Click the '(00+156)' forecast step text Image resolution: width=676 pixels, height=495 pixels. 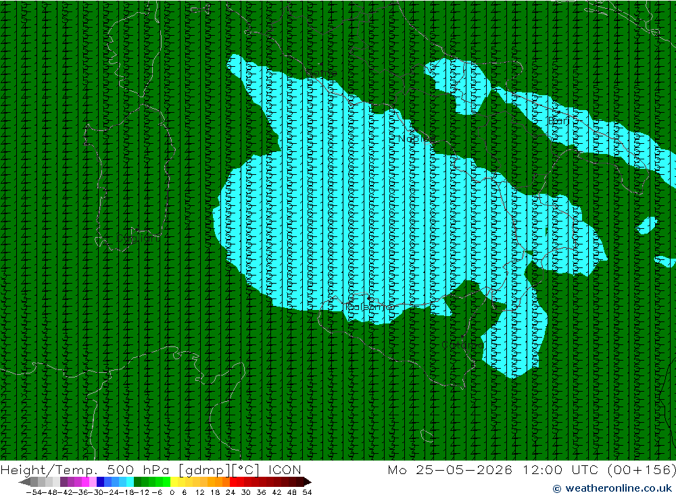click(642, 469)
